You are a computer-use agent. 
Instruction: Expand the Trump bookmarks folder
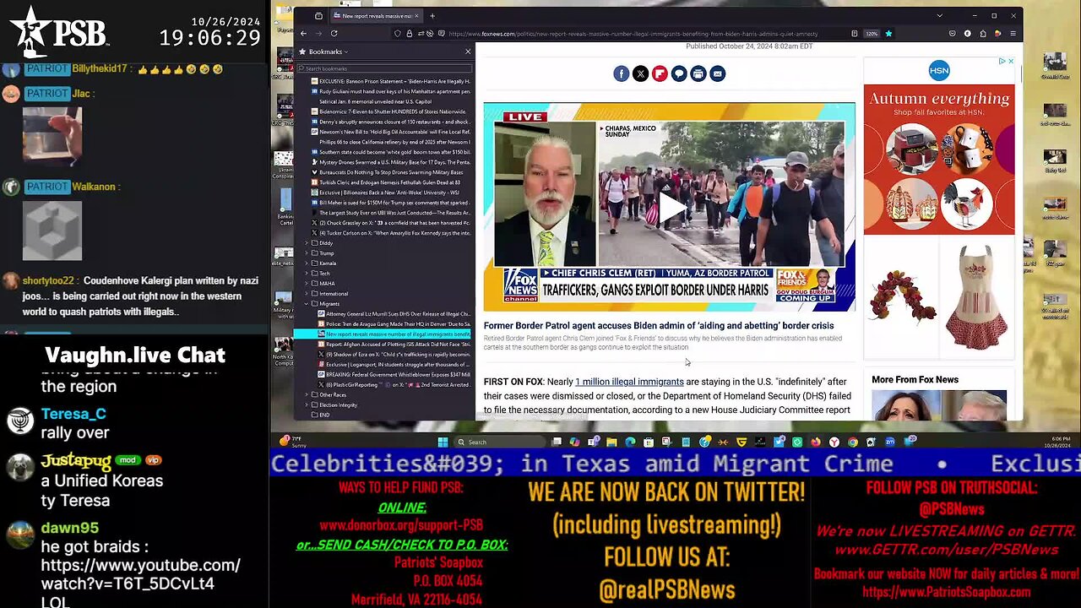coord(307,253)
